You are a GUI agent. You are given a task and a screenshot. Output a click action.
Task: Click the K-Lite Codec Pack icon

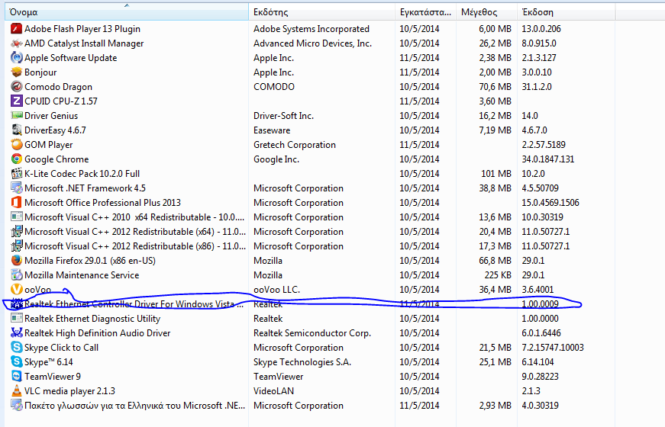click(17, 173)
